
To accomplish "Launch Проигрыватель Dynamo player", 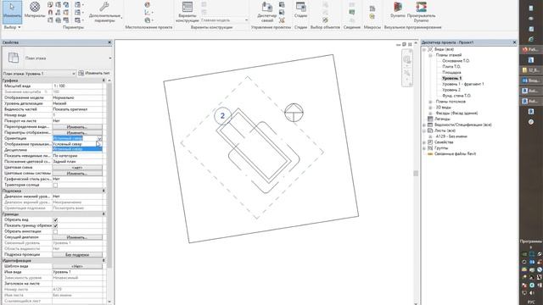I will (x=421, y=12).
